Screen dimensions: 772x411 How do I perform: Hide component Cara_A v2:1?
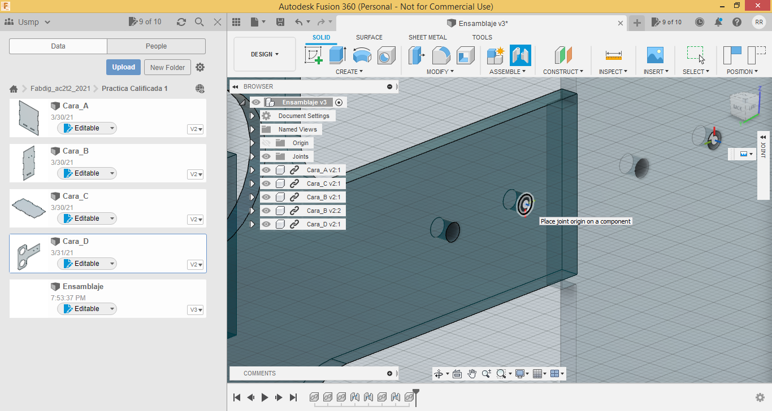[266, 170]
